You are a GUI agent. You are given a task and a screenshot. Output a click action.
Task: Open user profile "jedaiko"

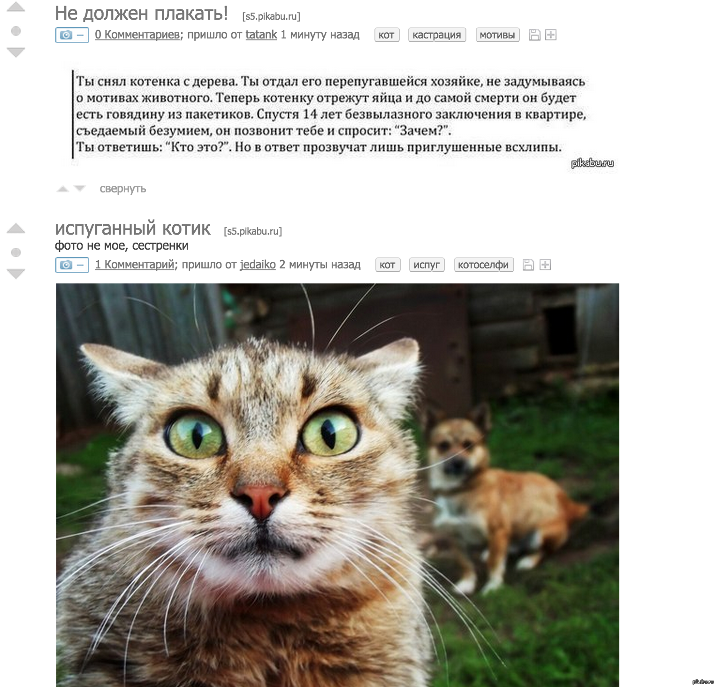coord(258,265)
